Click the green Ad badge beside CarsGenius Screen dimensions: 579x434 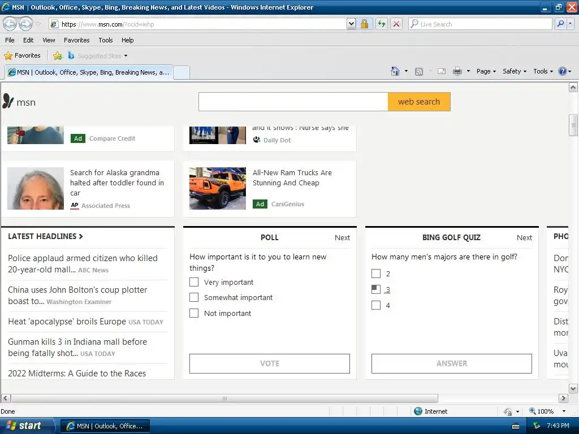(260, 204)
